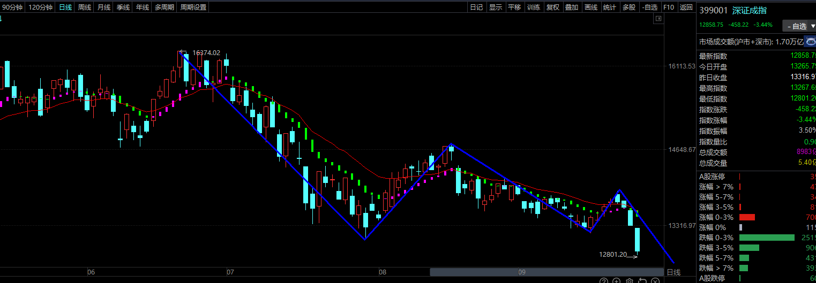The image size is (816, 283).
Task: Open the 多周期 multi-period view
Action: click(x=164, y=7)
